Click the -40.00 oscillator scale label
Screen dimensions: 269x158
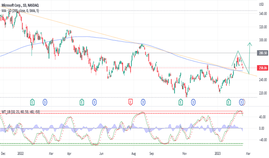[263, 140]
